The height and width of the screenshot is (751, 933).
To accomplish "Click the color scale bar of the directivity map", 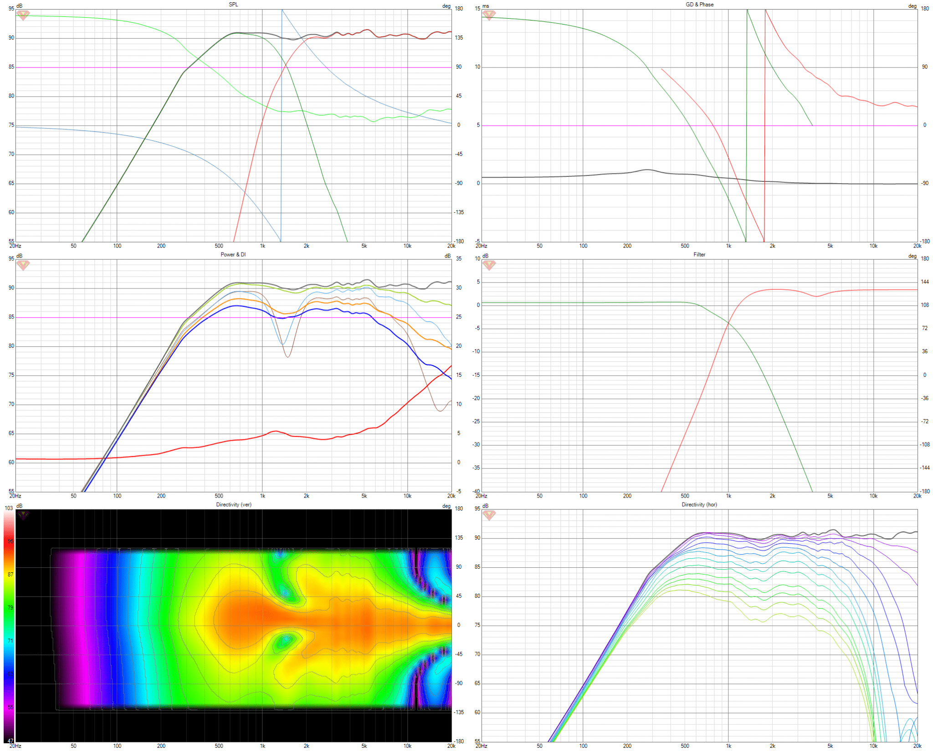I will click(x=9, y=627).
